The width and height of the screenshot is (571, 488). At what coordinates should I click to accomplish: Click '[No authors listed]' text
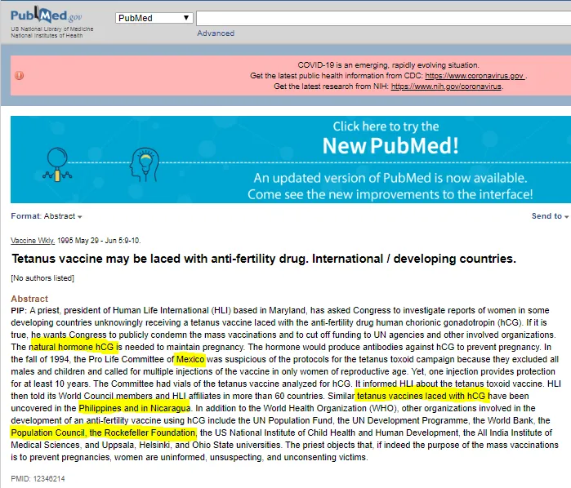tap(42, 278)
